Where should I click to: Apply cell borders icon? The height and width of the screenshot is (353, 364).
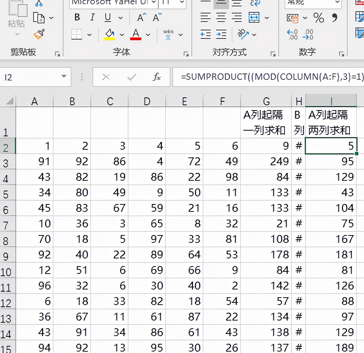tap(77, 35)
